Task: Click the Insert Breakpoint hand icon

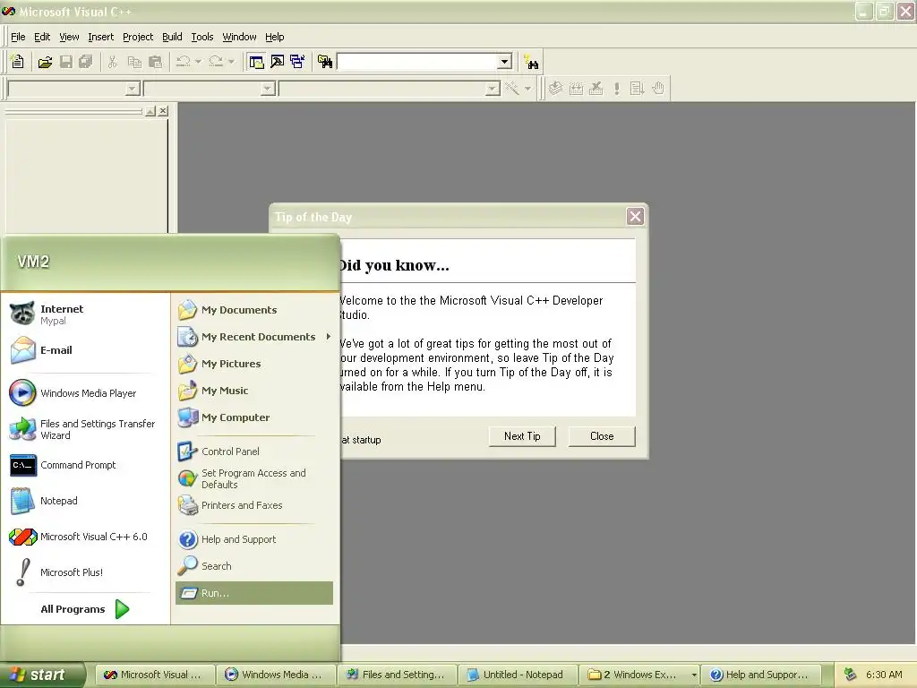Action: click(658, 89)
